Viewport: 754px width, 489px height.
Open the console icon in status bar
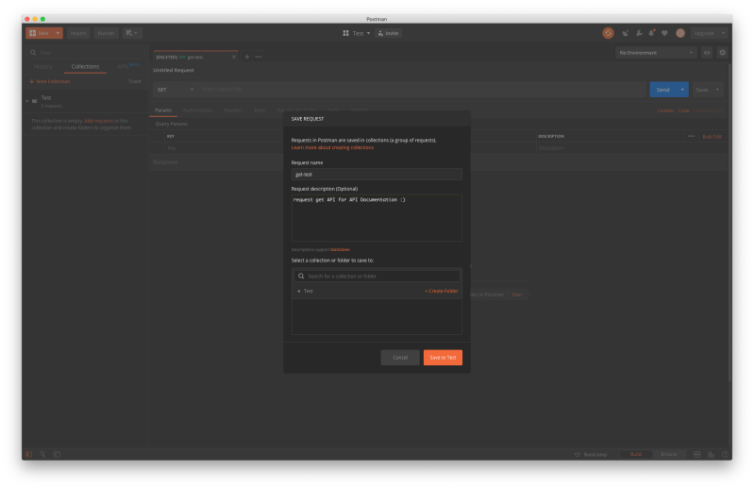point(57,454)
